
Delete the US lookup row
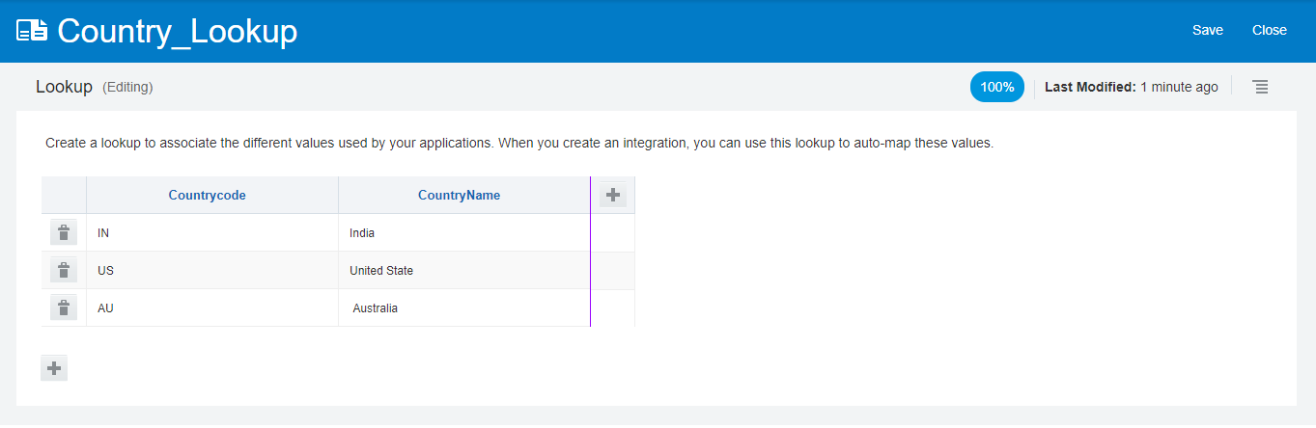click(64, 271)
